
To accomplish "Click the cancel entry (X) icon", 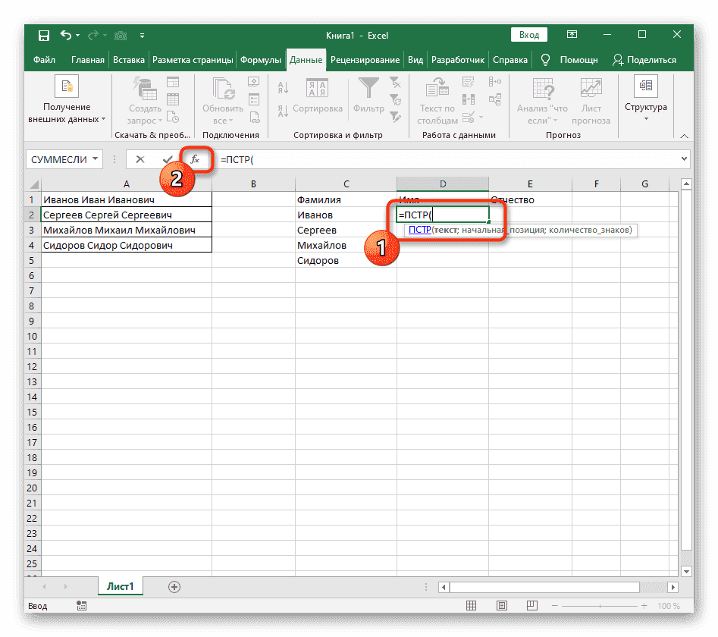I will point(140,159).
